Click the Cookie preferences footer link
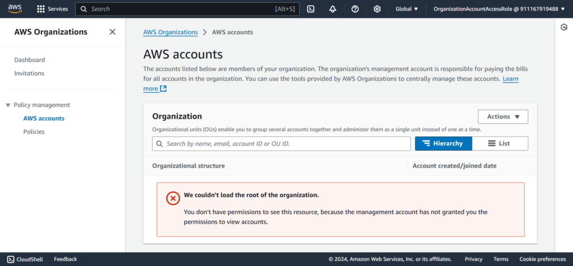This screenshot has width=573, height=266. pyautogui.click(x=542, y=259)
